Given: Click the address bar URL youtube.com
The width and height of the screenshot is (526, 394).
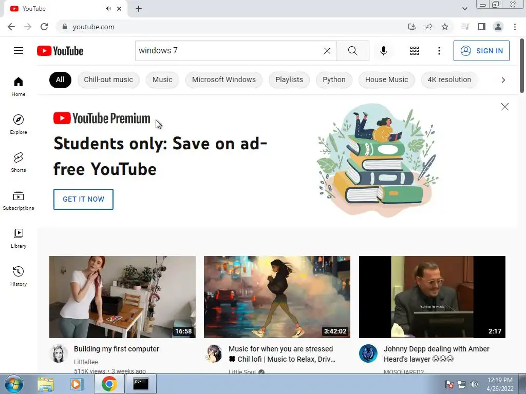Looking at the screenshot, I should click(93, 27).
